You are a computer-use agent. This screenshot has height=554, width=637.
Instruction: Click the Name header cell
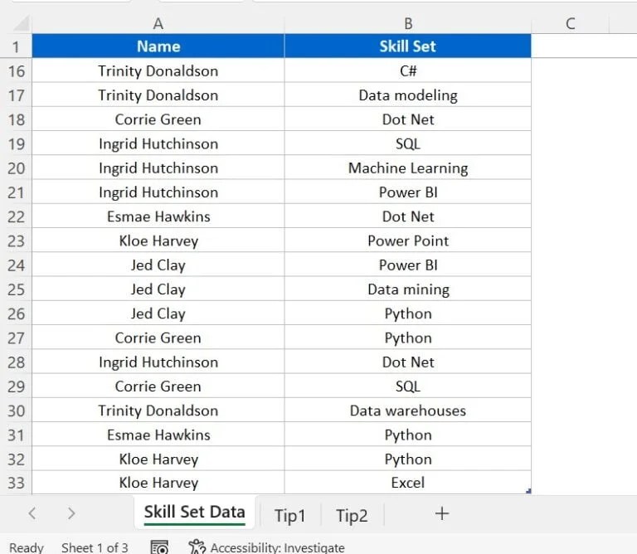(158, 46)
